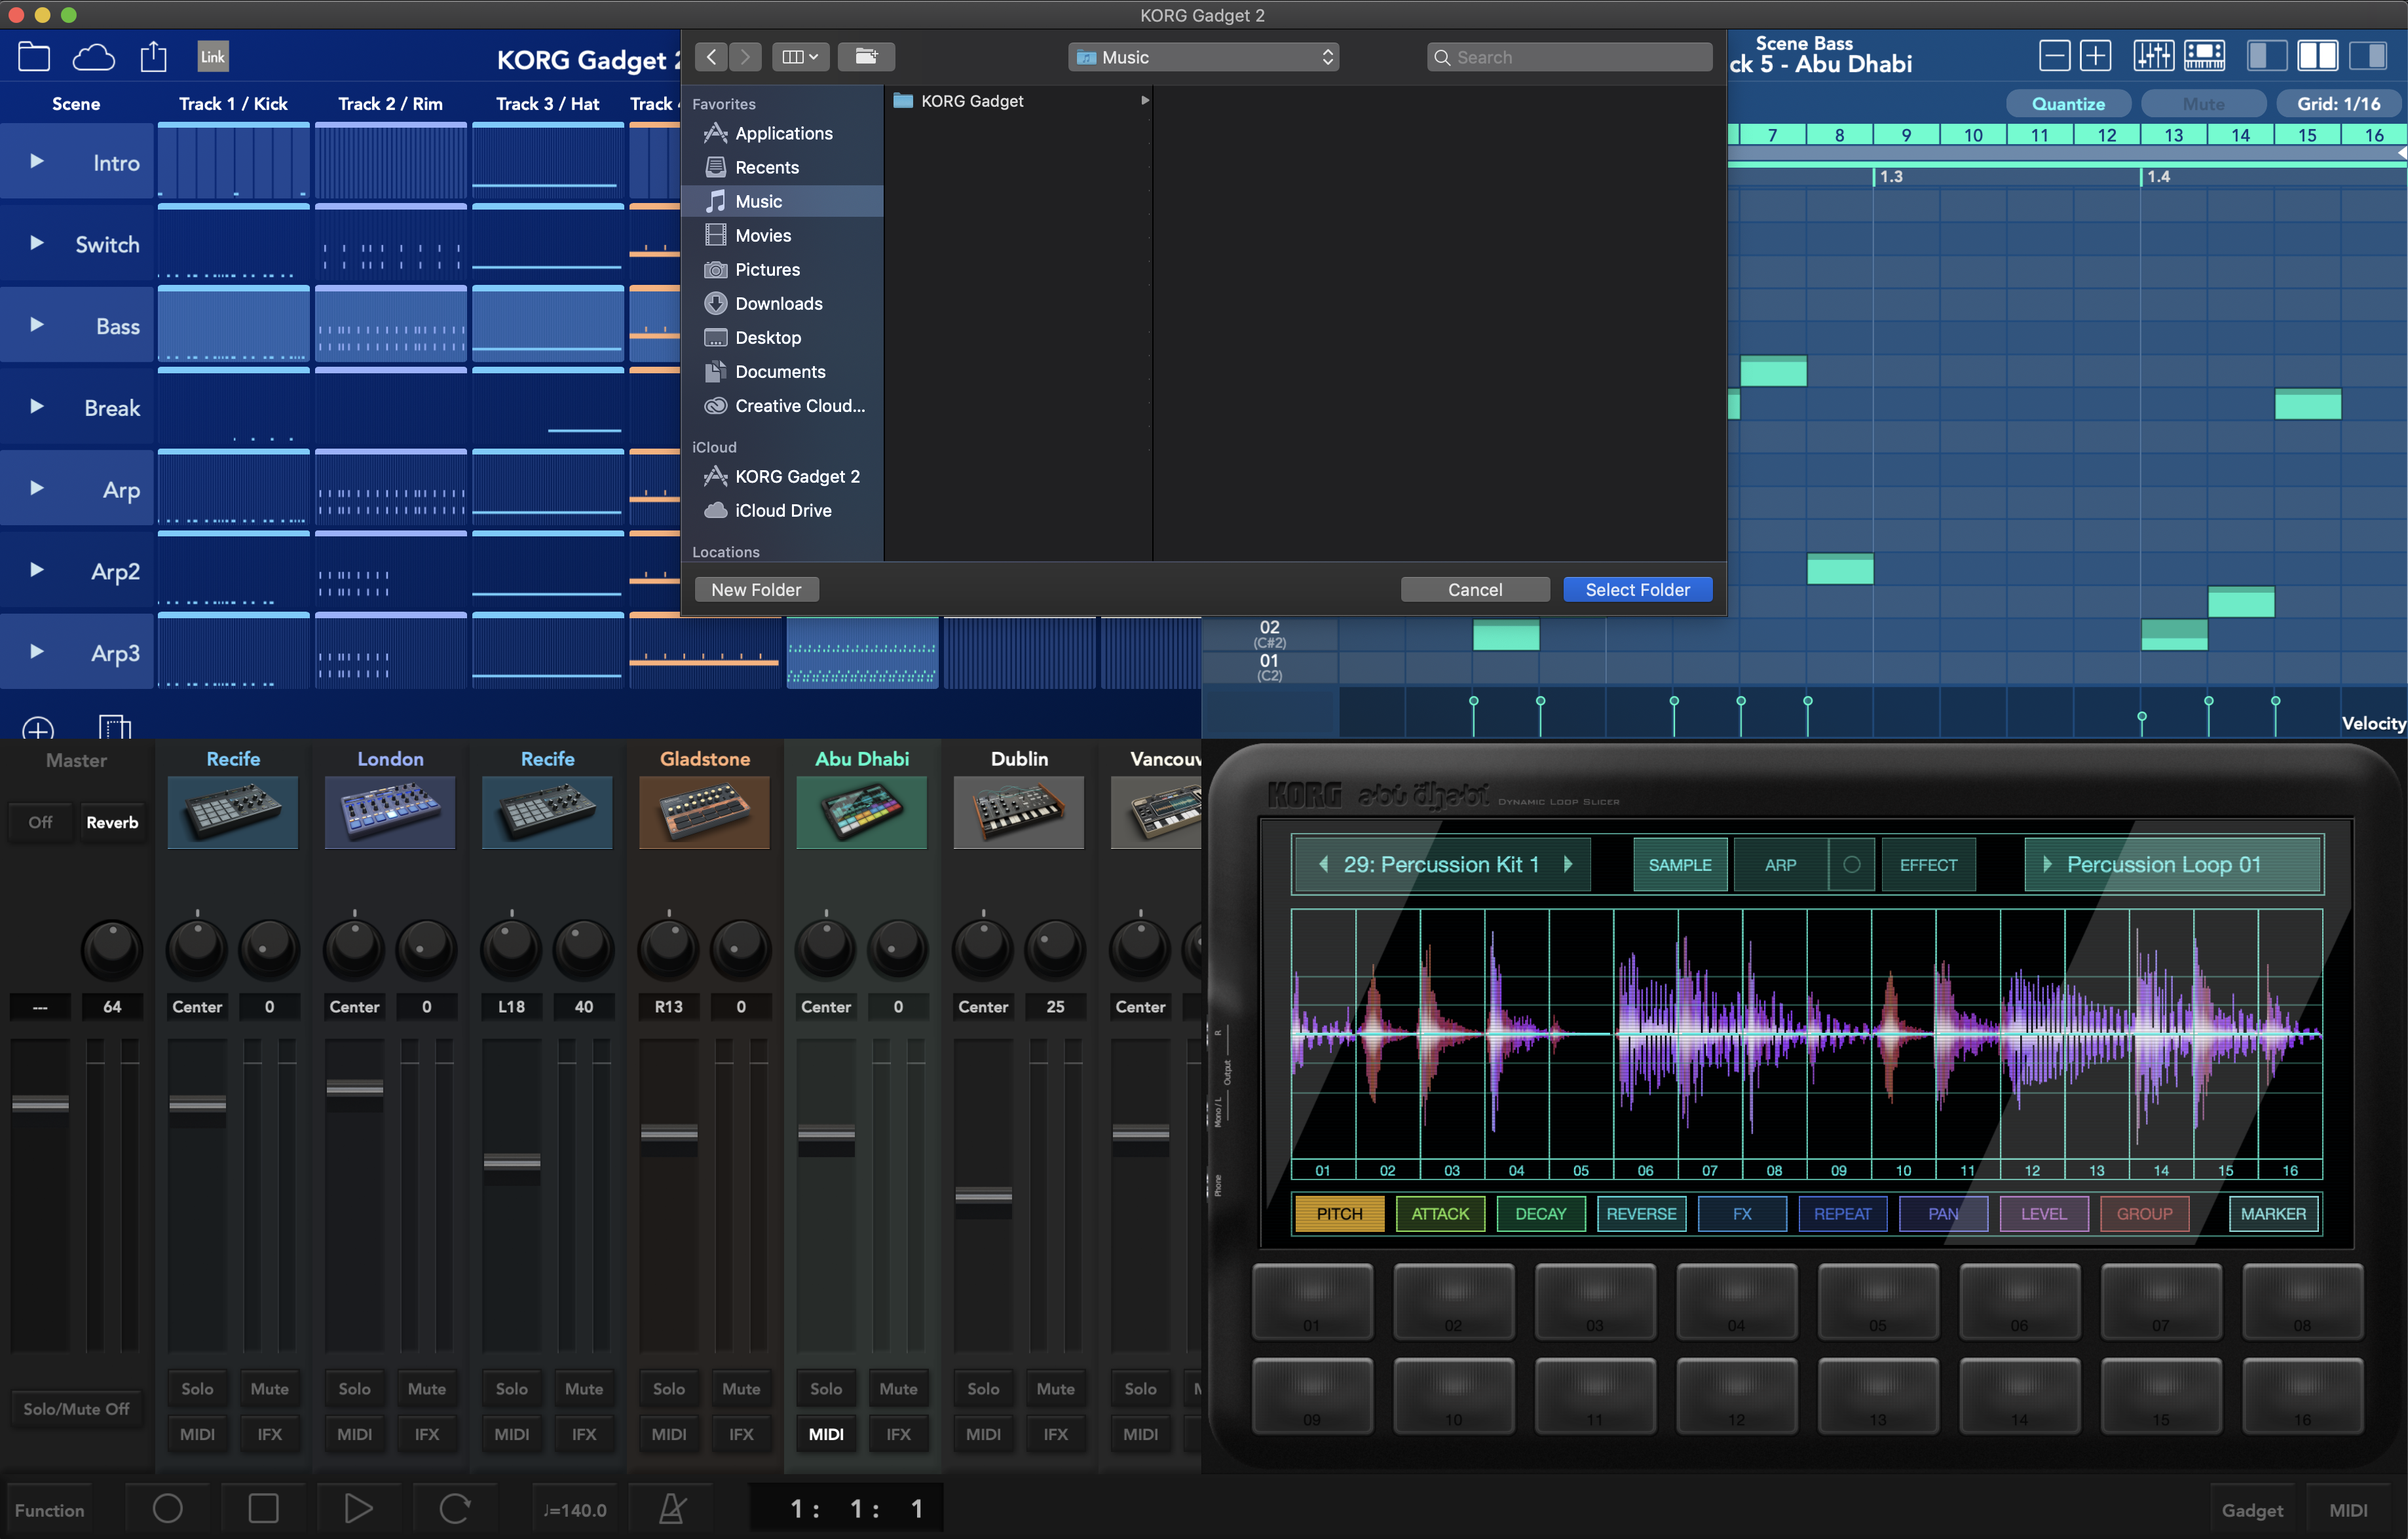The image size is (2408, 1539).
Task: Go to next kit with right arrow
Action: (x=1568, y=864)
